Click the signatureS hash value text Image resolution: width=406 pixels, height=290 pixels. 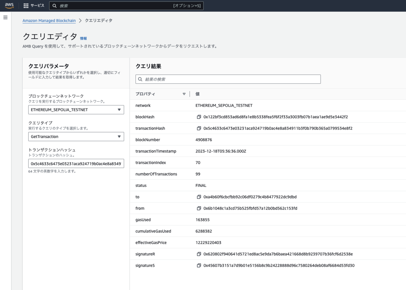tap(279, 265)
